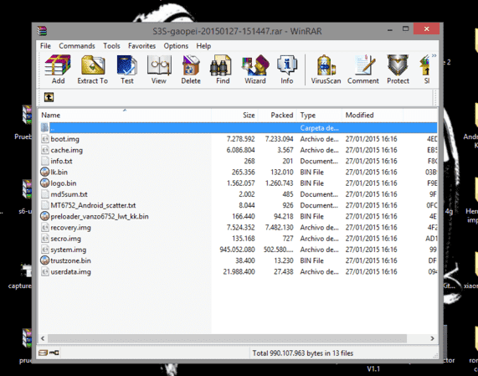Click the Delete toolbar icon
Image resolution: width=478 pixels, height=376 pixels.
(x=191, y=70)
